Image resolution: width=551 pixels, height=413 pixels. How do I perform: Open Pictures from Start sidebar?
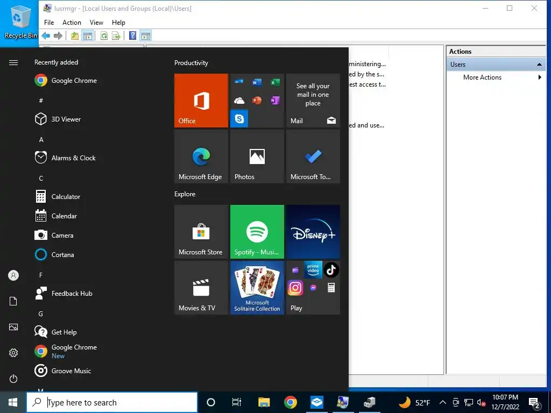click(x=13, y=327)
